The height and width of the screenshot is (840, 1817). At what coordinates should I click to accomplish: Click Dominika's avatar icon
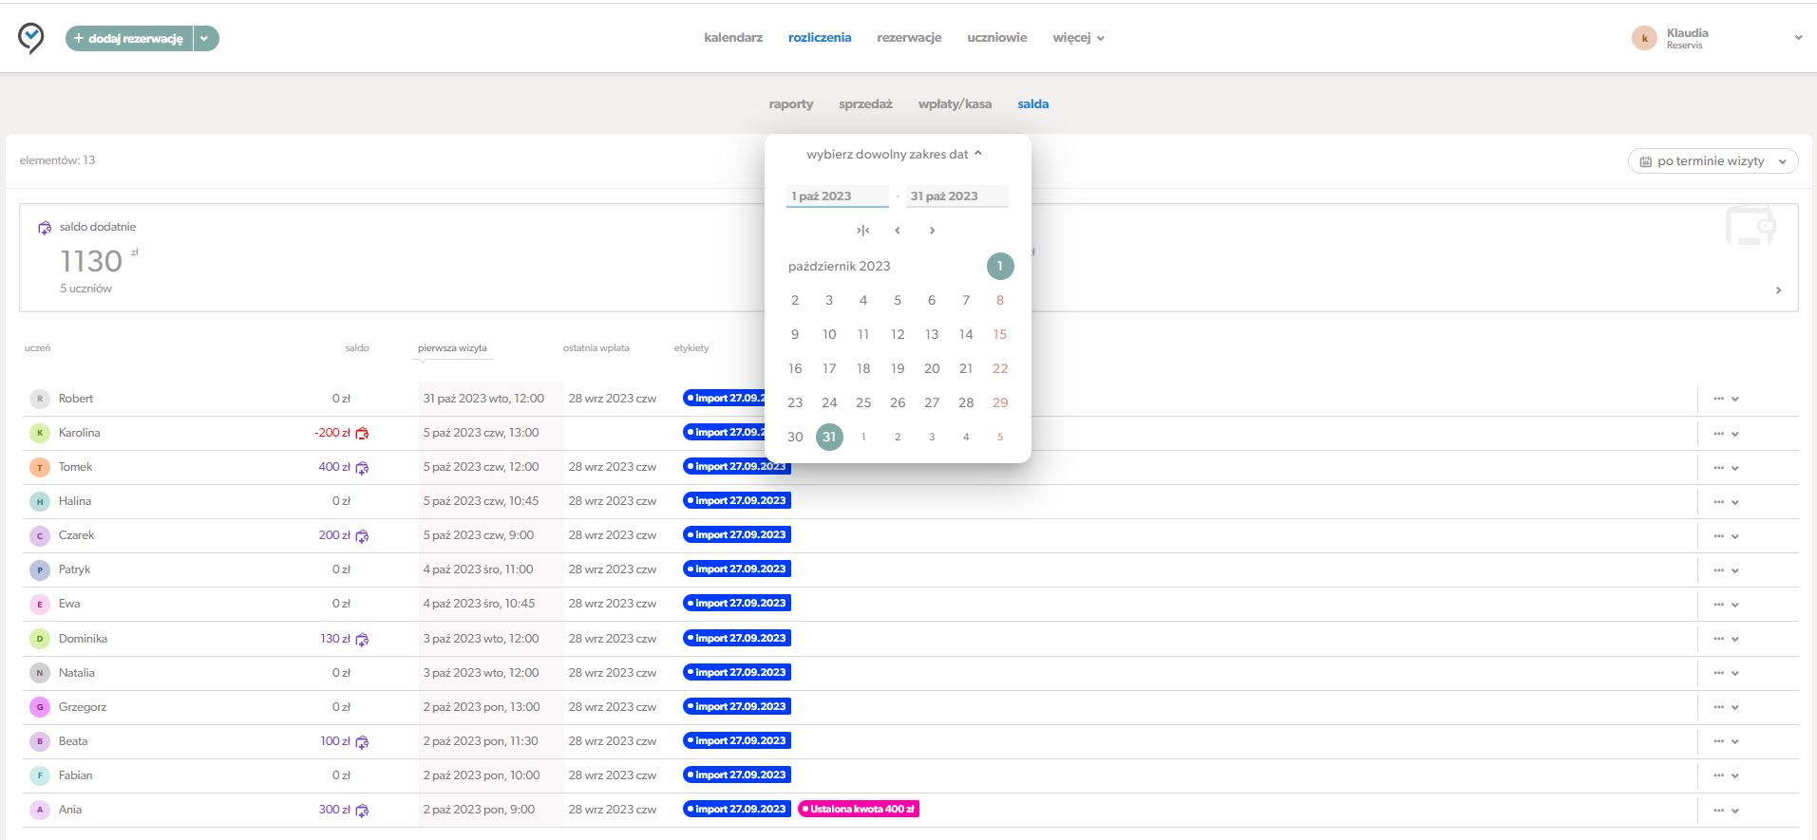pyautogui.click(x=40, y=639)
